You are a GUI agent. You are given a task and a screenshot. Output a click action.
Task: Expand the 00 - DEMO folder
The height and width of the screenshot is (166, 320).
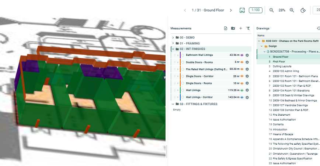click(173, 37)
